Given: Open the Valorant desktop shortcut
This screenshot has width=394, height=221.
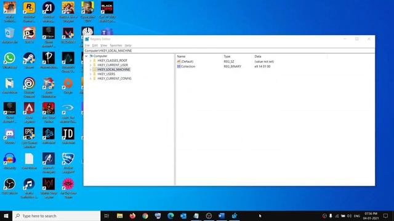Looking at the screenshot, I should [x=68, y=35].
